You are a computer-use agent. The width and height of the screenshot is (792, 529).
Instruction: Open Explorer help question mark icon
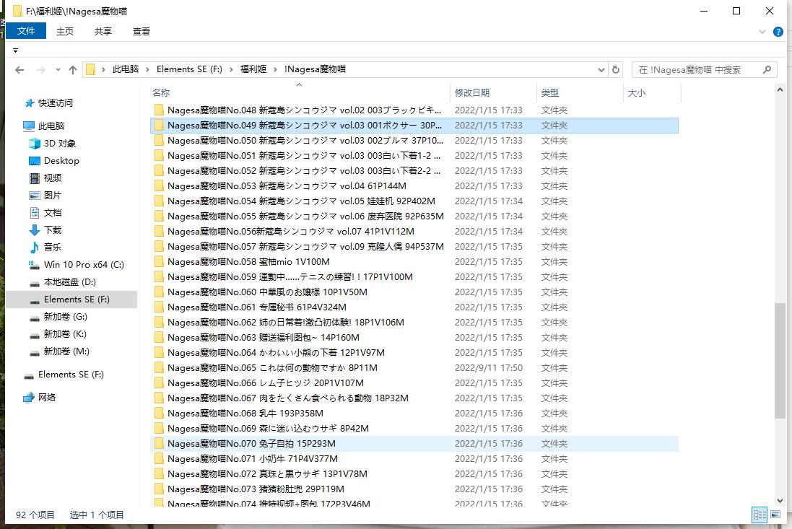(x=778, y=32)
